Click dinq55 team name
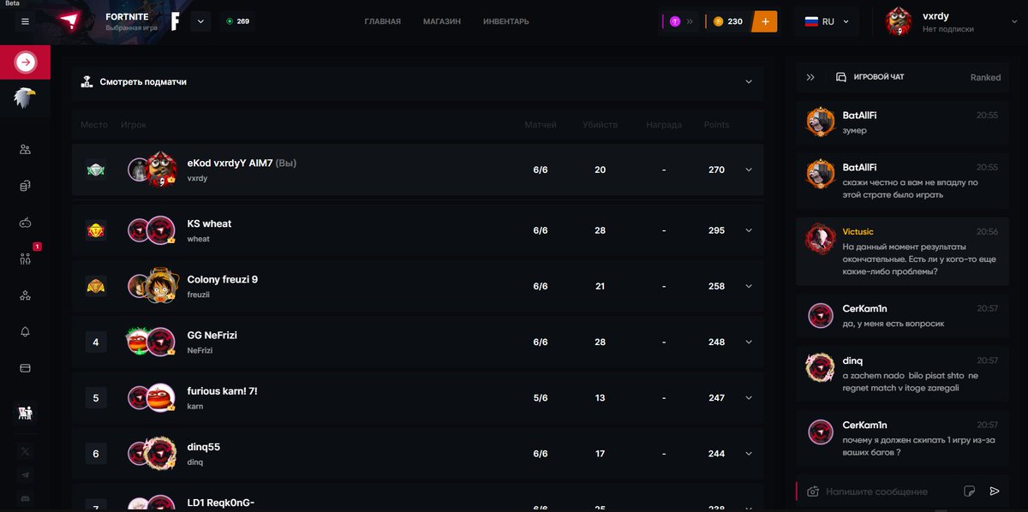 click(x=204, y=447)
